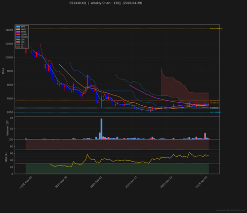Click the purple MA60 legend swatch
The height and width of the screenshot is (213, 247).
point(18,32)
